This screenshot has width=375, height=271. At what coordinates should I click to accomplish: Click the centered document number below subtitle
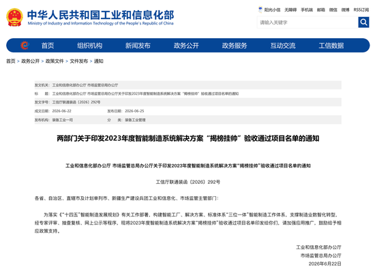pyautogui.click(x=188, y=182)
